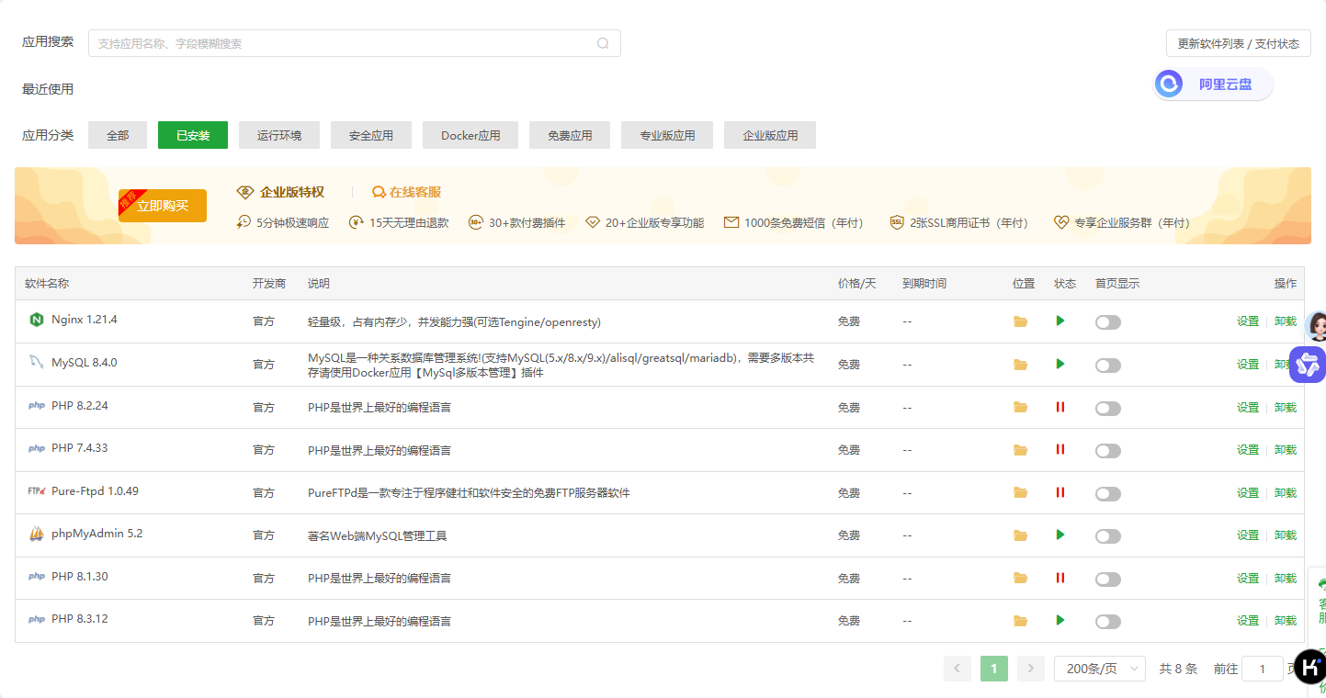Click the black K floating icon
The width and height of the screenshot is (1326, 698).
click(1310, 666)
